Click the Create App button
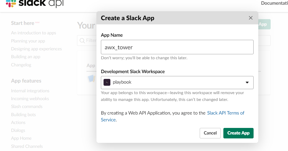 (x=238, y=133)
